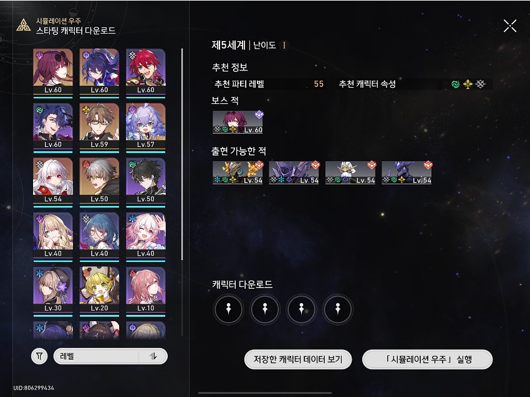Select the first Lv.54 possible enemy thumbnail
The width and height of the screenshot is (530, 397).
tap(238, 172)
